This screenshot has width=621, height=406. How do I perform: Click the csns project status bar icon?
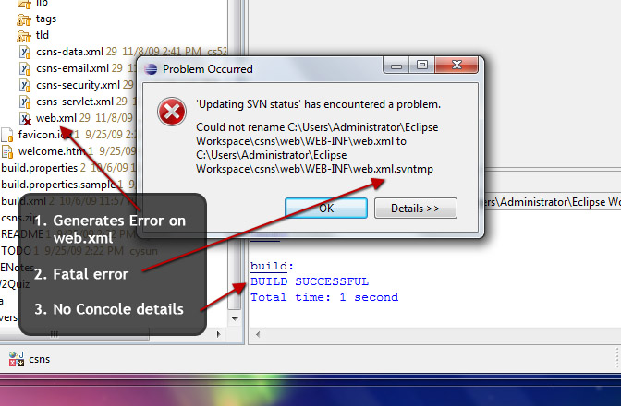pos(17,359)
